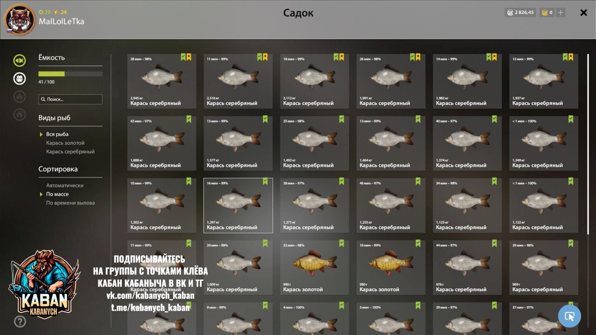This screenshot has height=335, width=596.
Task: Open the MalLolLeTka player avatar
Action: tap(20, 19)
